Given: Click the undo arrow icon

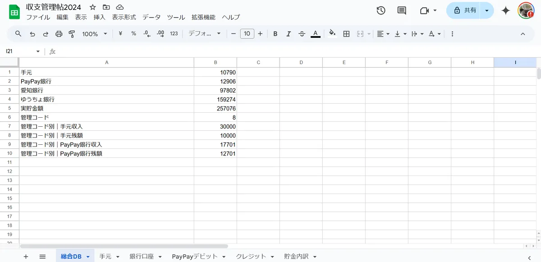Looking at the screenshot, I should point(32,34).
